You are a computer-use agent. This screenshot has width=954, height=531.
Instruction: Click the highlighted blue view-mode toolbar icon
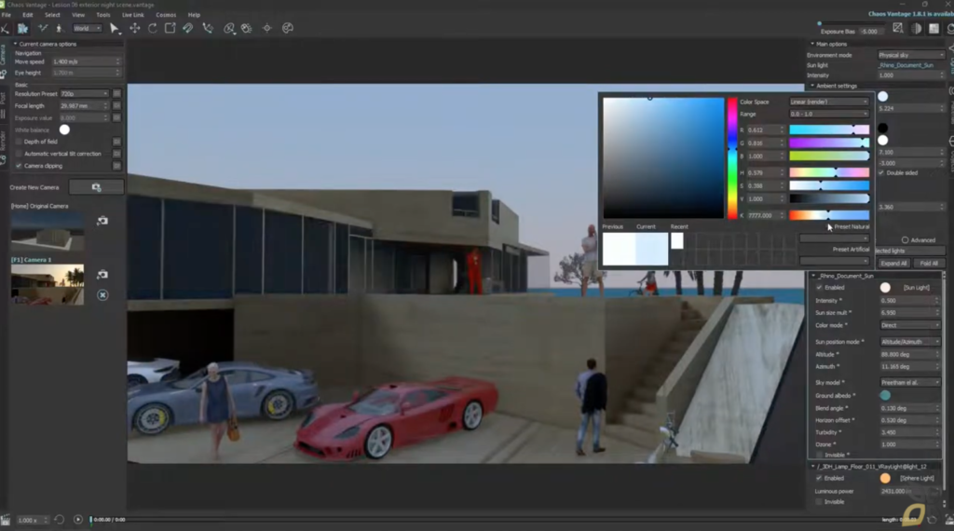22,28
